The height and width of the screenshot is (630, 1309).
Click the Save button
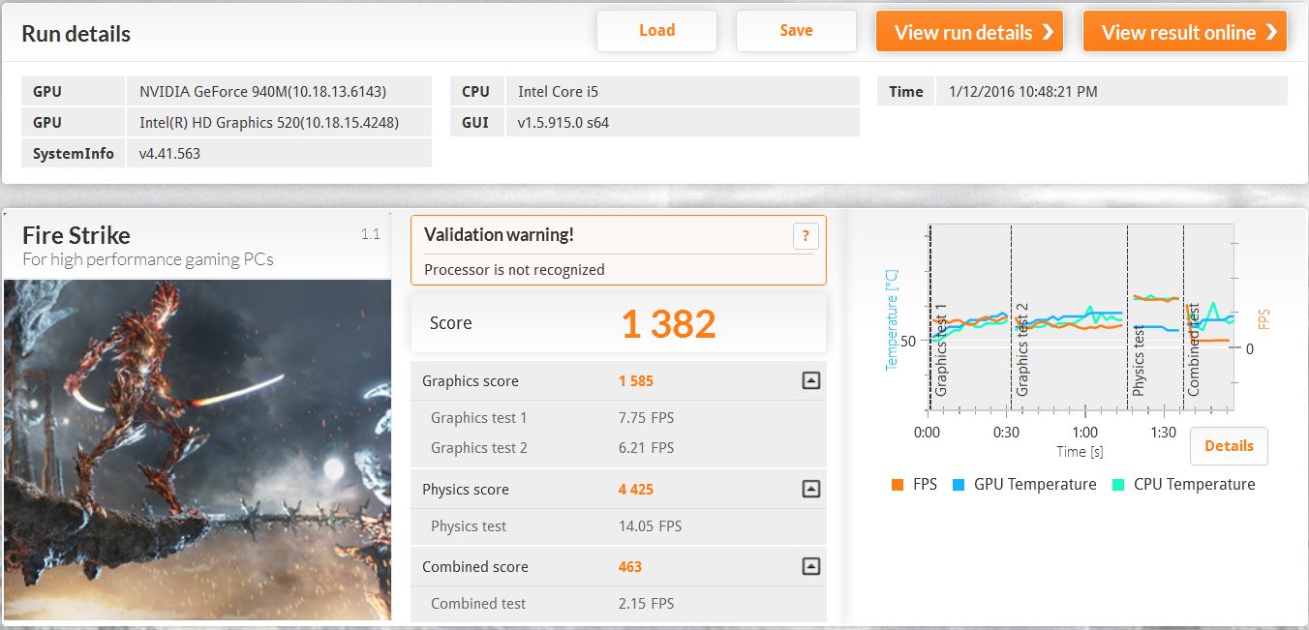pyautogui.click(x=796, y=31)
